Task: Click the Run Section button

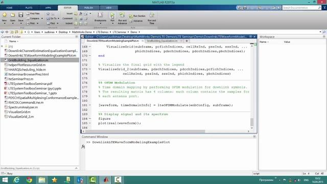Action: (x=137, y=16)
